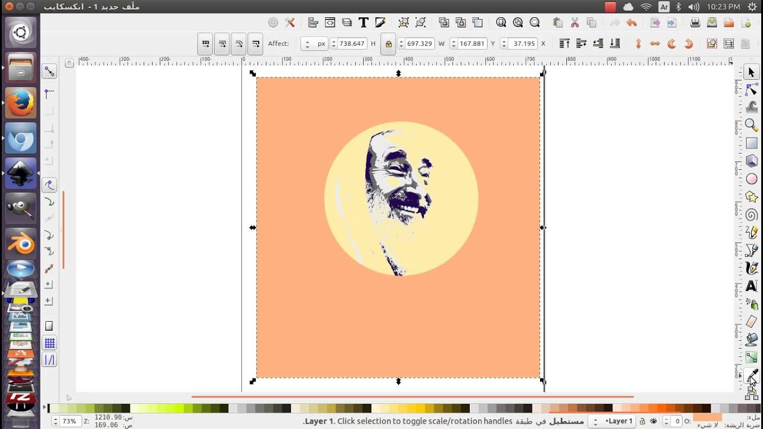Click the Cut scissors icon

click(575, 23)
